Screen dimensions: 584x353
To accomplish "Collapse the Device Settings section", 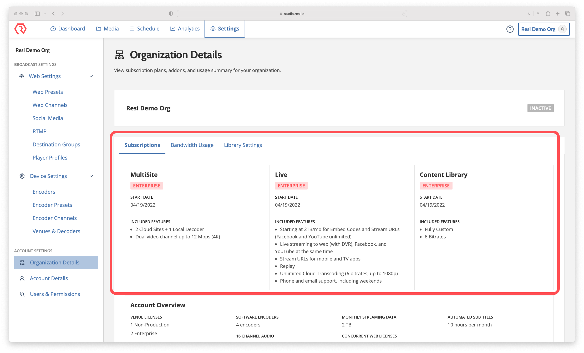I will pos(91,176).
